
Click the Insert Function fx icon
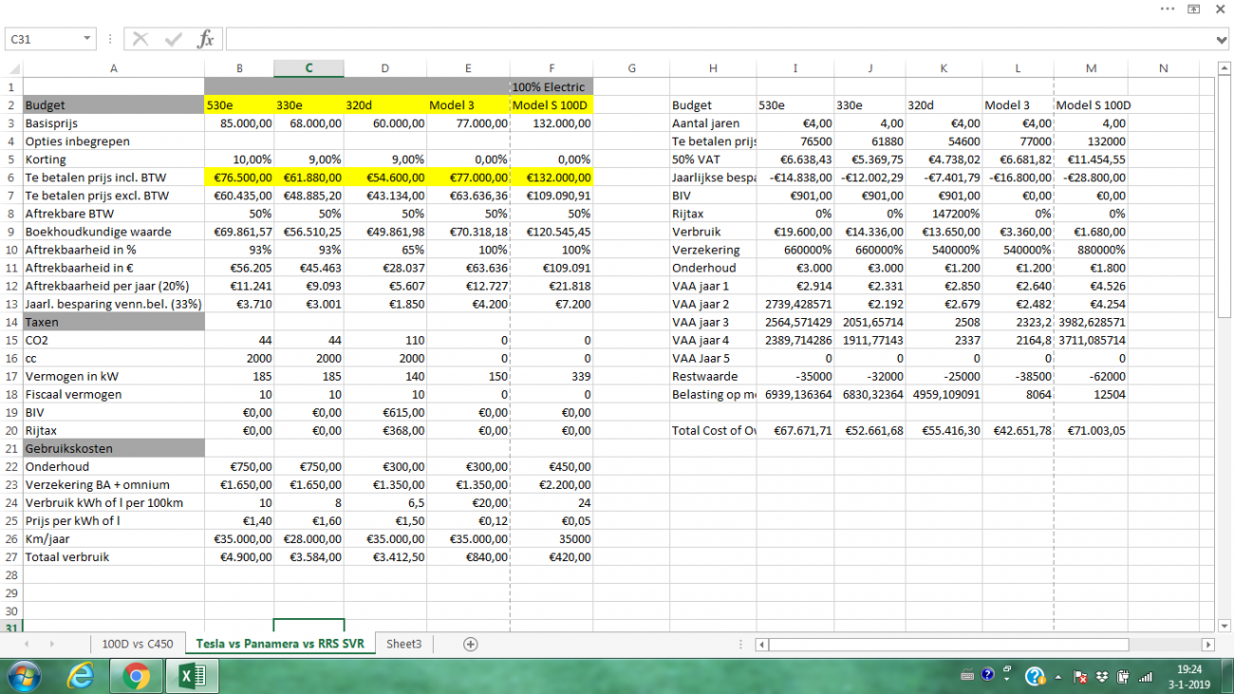(206, 39)
